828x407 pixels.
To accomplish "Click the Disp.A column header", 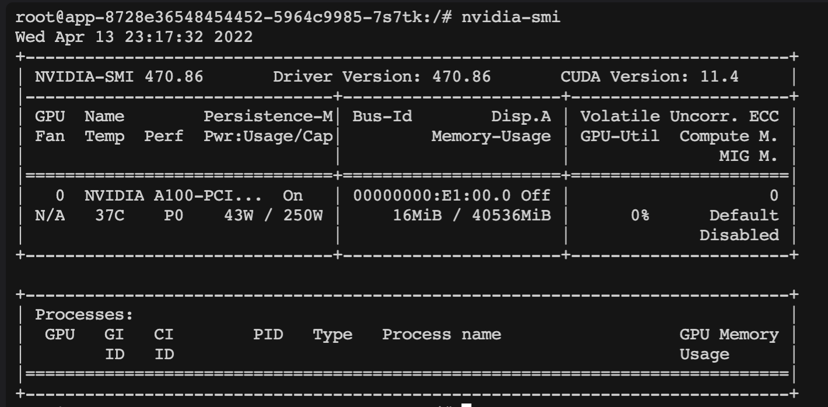I will 521,117.
